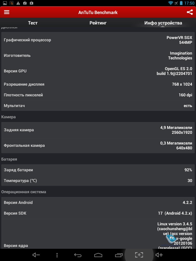Viewport: 196px width, 261px height.
Task: Tap the Задняя камера entry
Action: 98,130
